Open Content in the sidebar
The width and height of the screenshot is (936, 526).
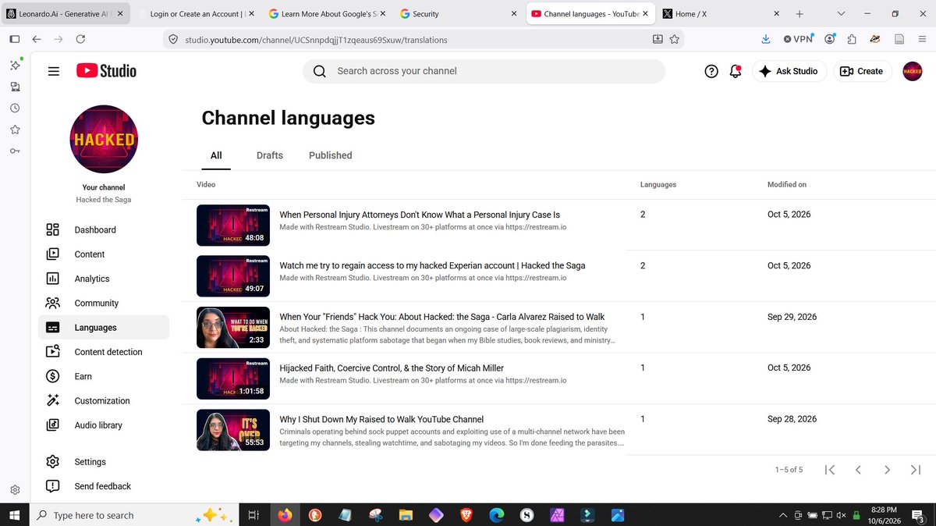[103, 254]
